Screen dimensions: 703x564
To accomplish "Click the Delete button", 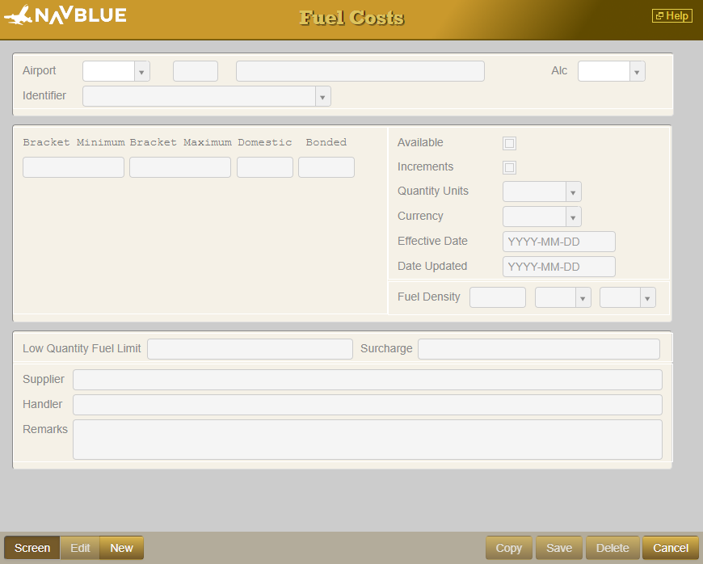I will pos(612,548).
